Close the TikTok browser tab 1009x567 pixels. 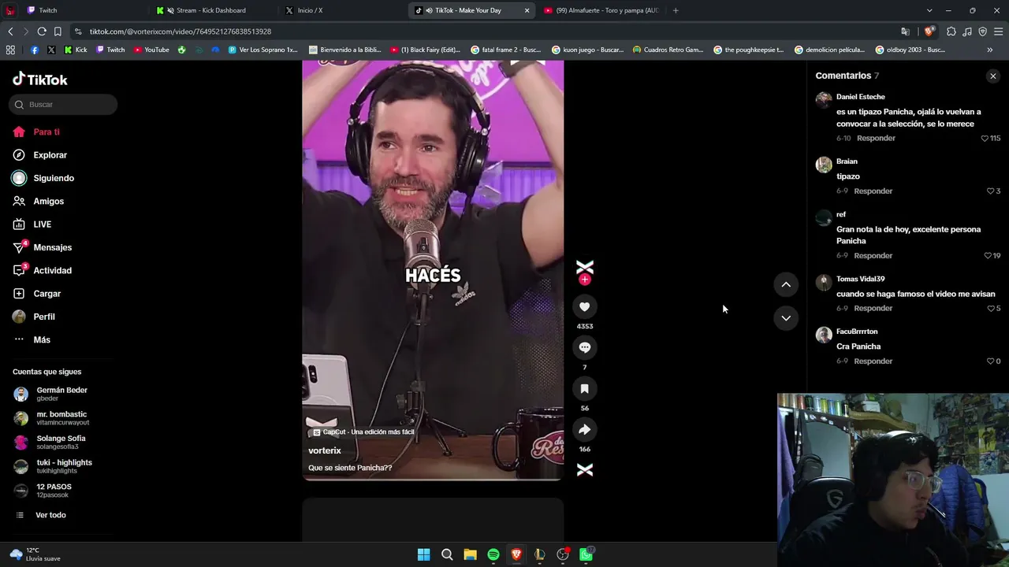coord(527,10)
